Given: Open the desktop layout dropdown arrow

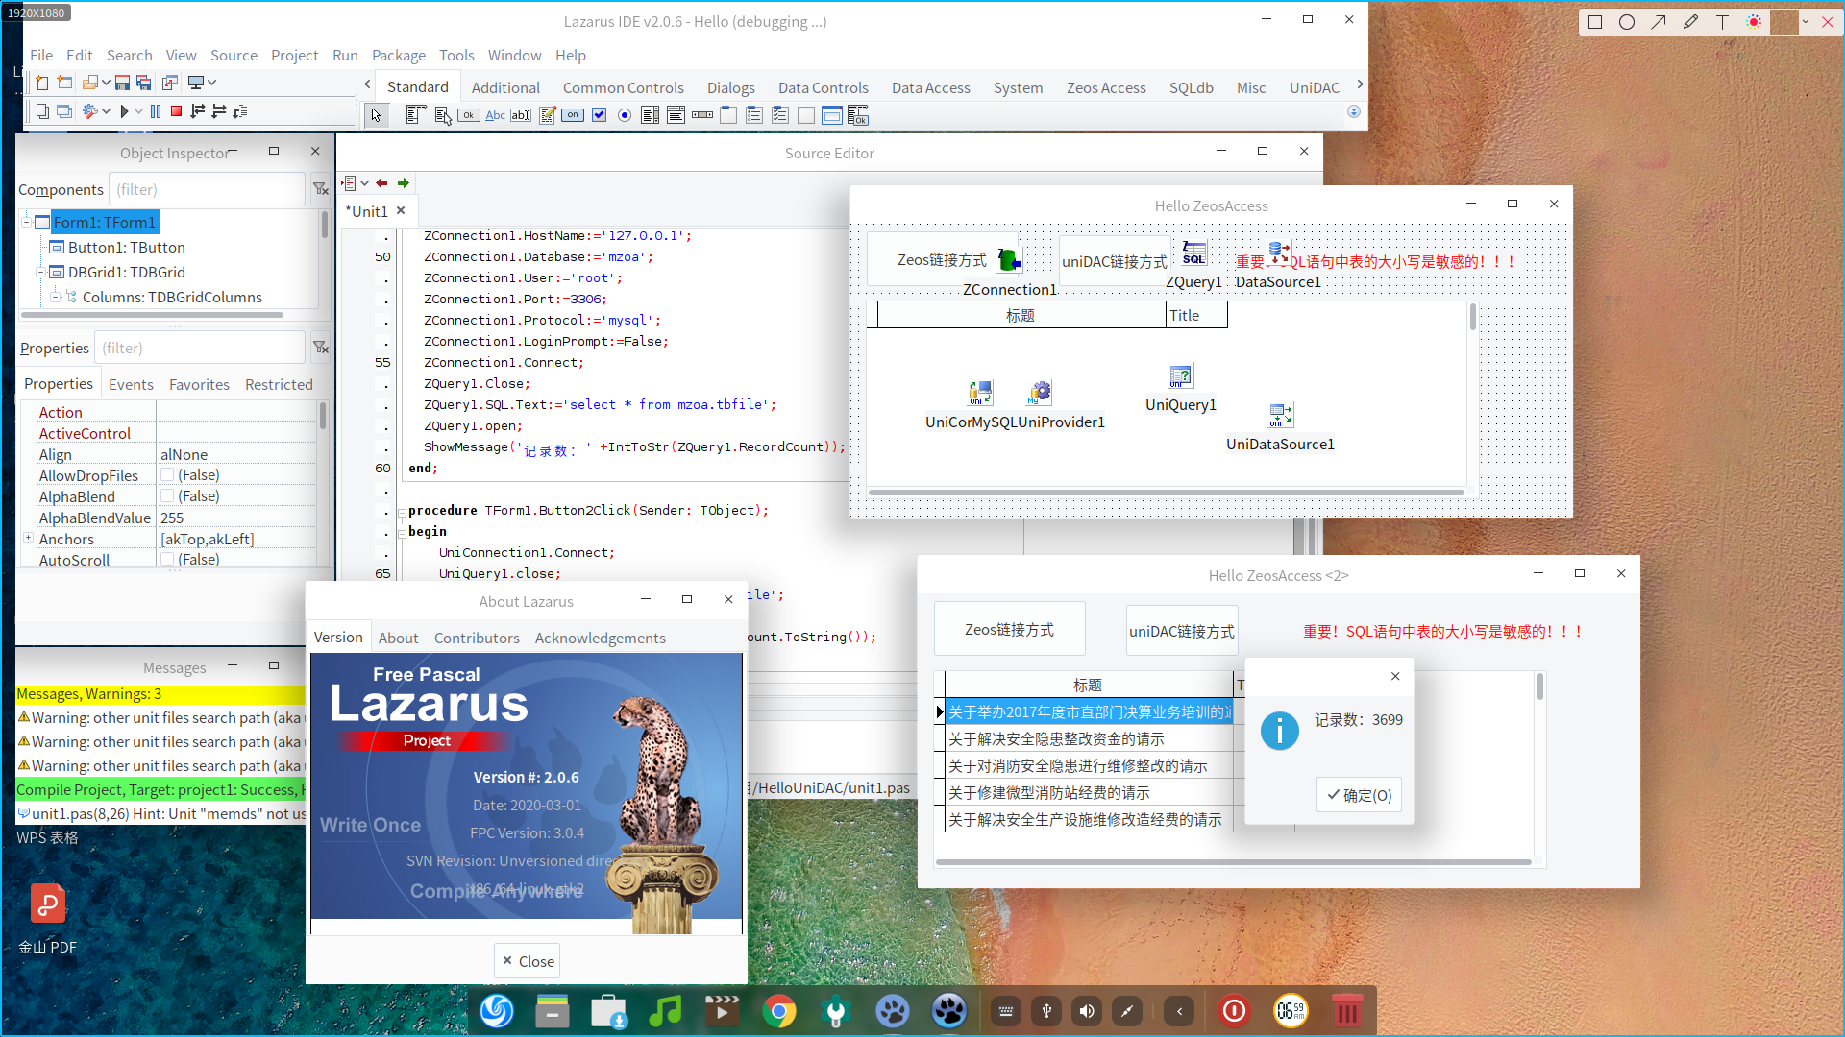Looking at the screenshot, I should 211,83.
